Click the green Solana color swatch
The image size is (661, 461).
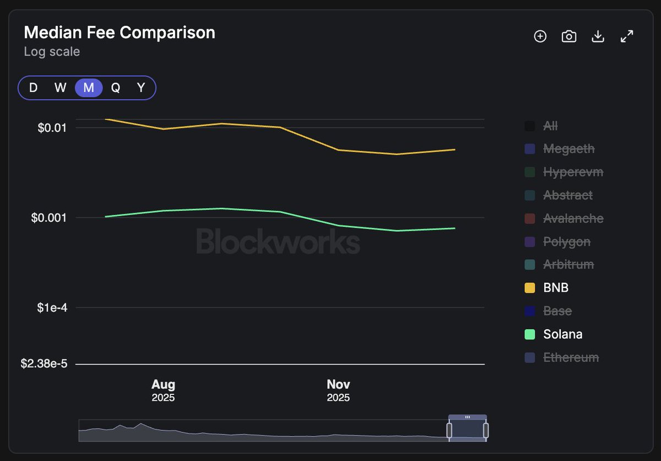pos(530,334)
